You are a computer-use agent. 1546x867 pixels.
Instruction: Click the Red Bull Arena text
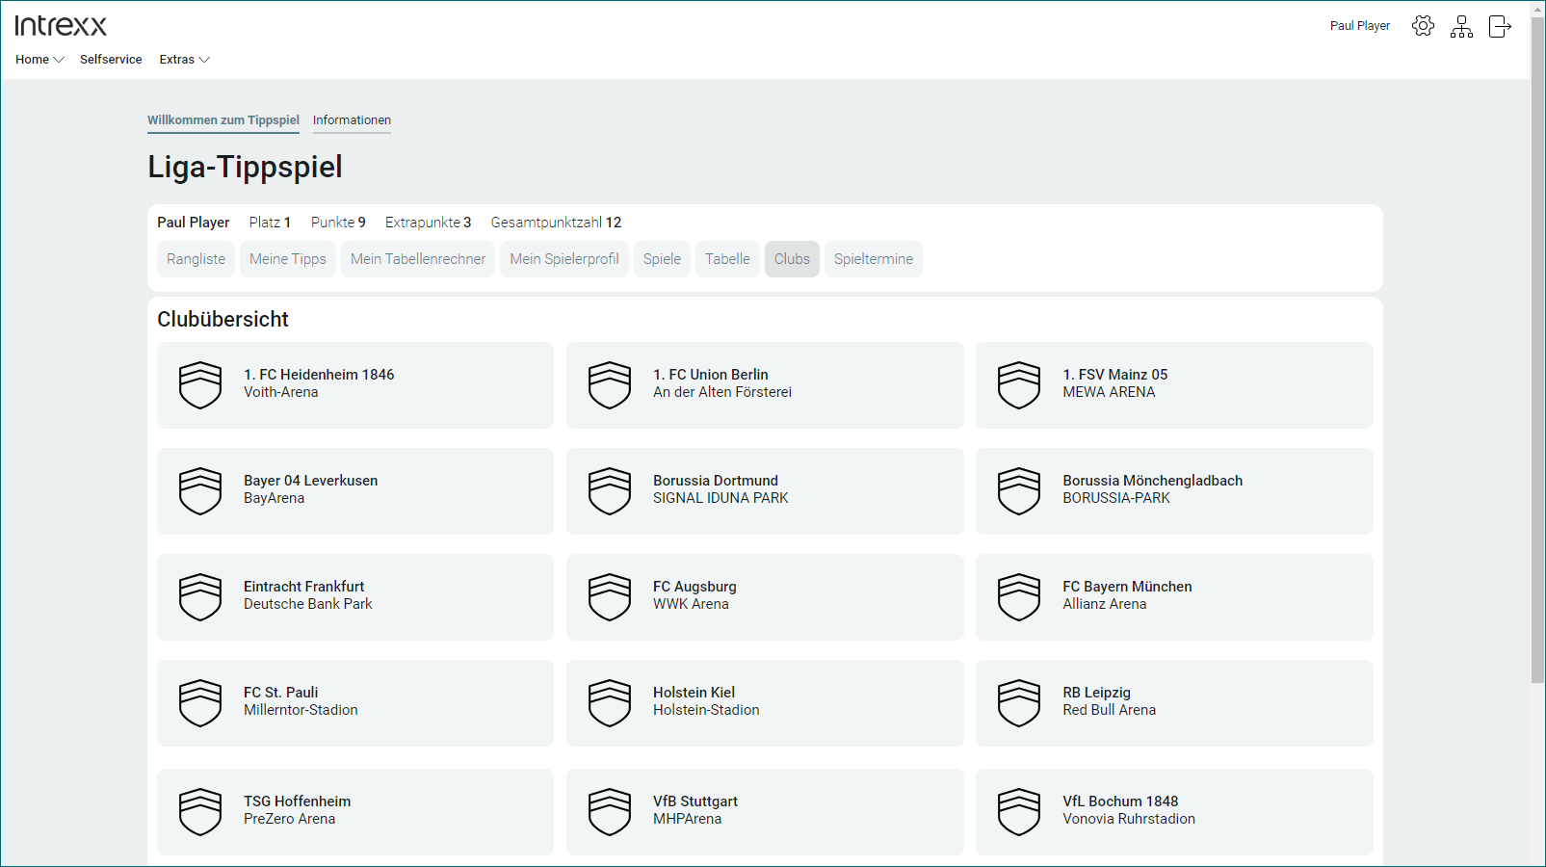point(1110,710)
